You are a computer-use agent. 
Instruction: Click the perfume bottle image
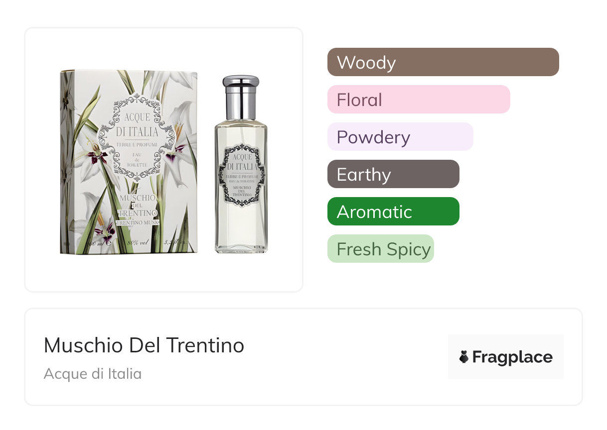pos(241,164)
